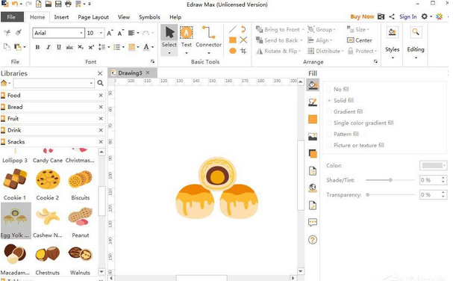Open the Styles gallery

392,42
